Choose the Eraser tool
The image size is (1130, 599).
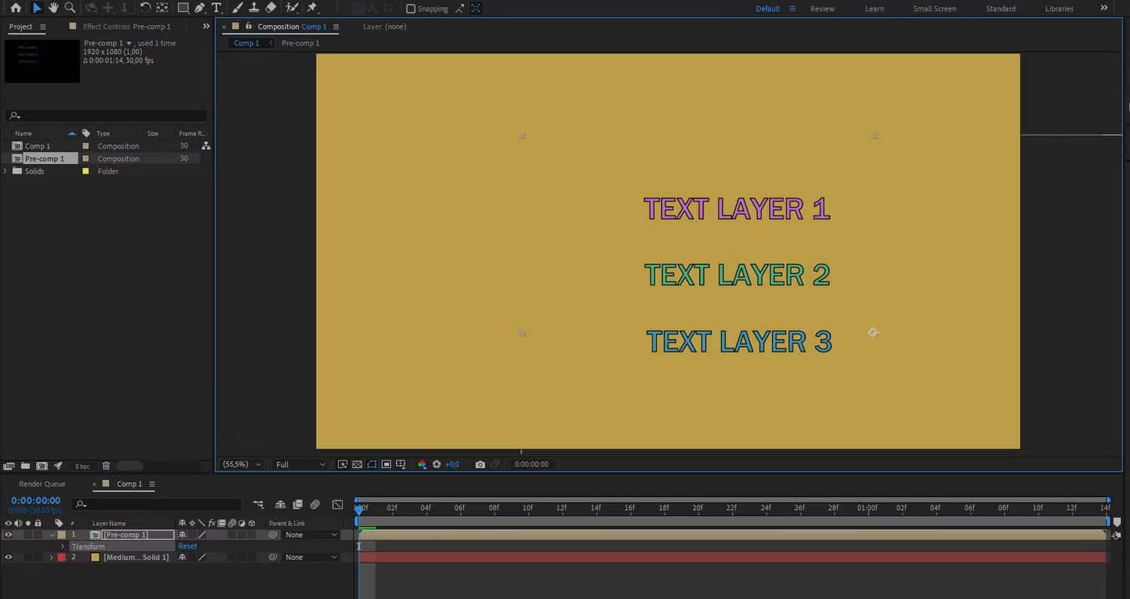[270, 8]
